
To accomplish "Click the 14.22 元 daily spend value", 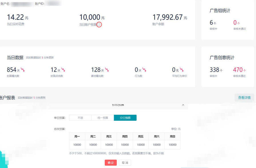I will click(18, 17).
